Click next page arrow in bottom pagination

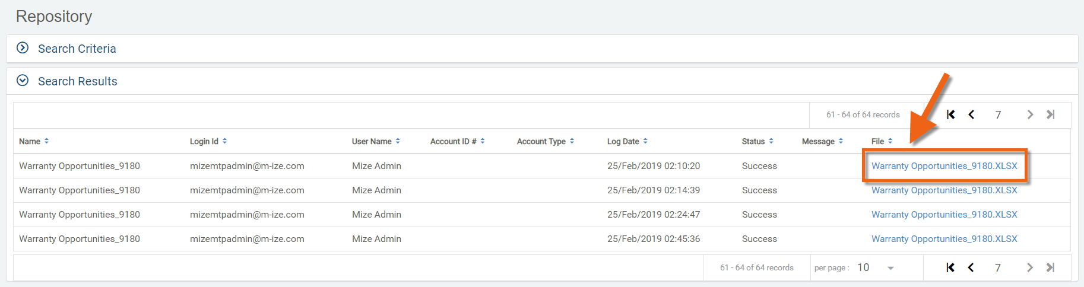[1030, 267]
